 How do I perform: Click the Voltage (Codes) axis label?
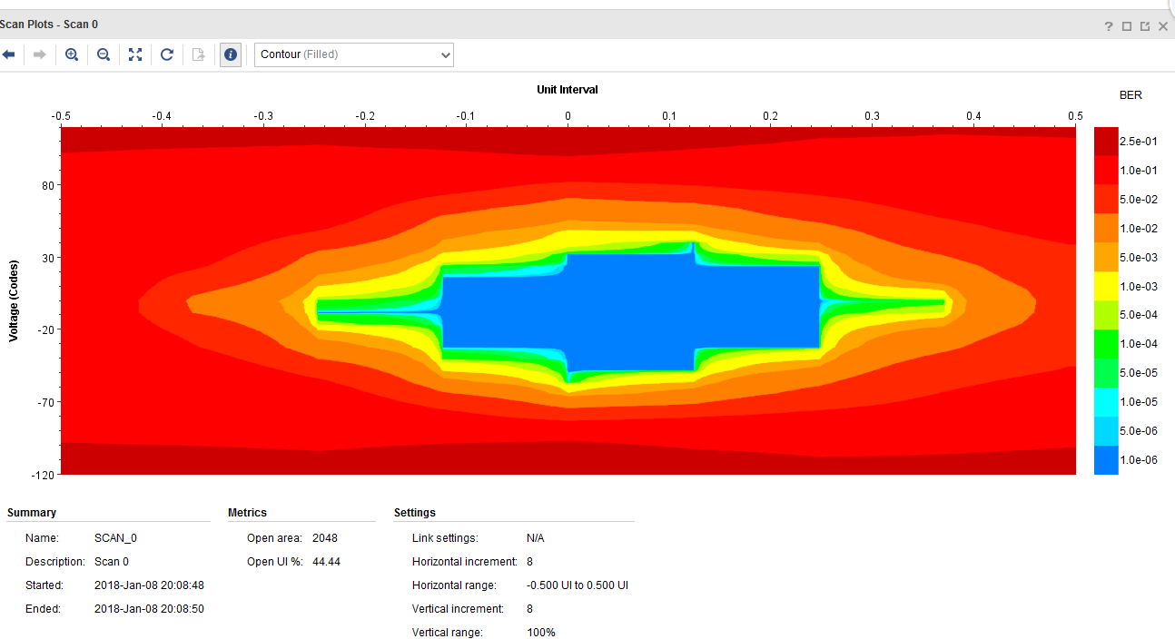tap(14, 300)
